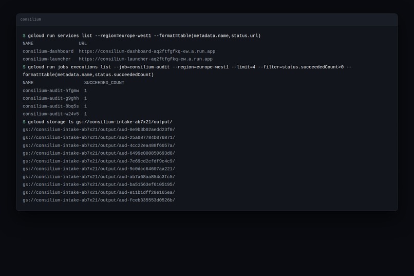The height and width of the screenshot is (276, 414).
Task: Click the gcloud storage ls command
Action: click(100, 122)
